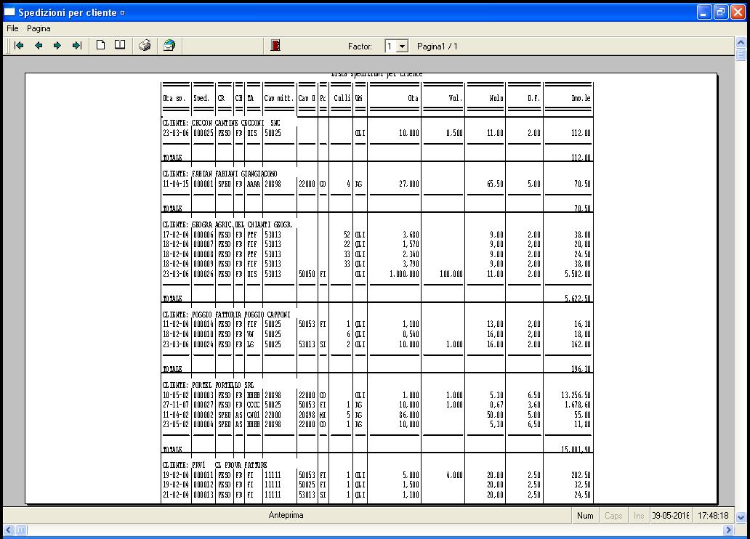Image resolution: width=750 pixels, height=539 pixels.
Task: Click the Num indicator in status bar
Action: pyautogui.click(x=585, y=516)
